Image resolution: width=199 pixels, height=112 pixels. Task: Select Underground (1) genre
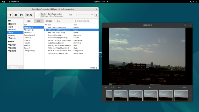(34, 51)
